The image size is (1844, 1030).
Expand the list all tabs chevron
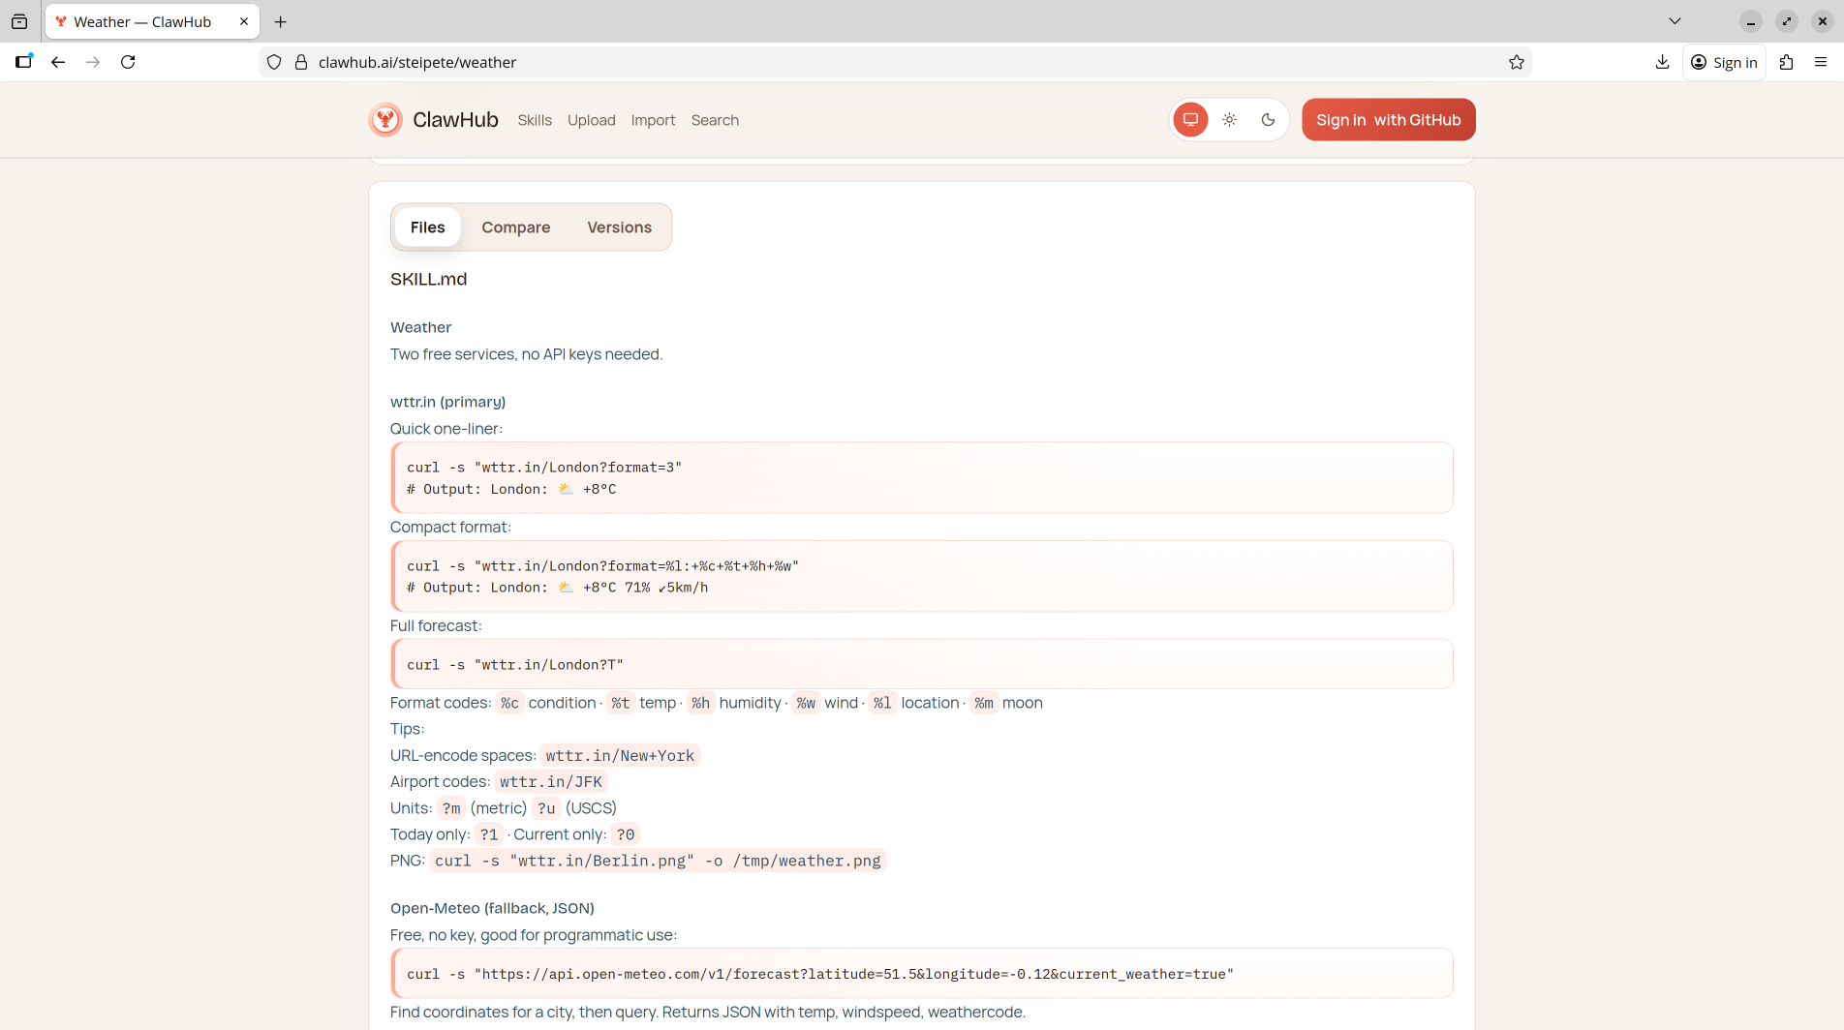point(1675,21)
